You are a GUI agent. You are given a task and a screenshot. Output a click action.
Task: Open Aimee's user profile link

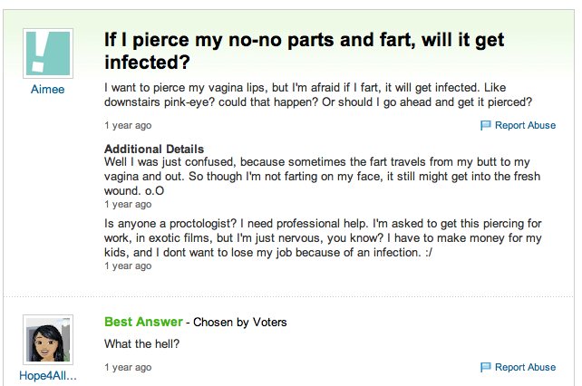coord(47,91)
